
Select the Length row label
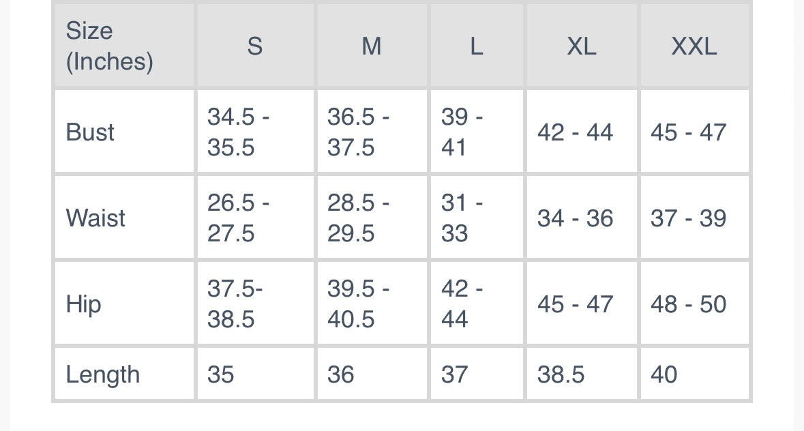pyautogui.click(x=102, y=374)
